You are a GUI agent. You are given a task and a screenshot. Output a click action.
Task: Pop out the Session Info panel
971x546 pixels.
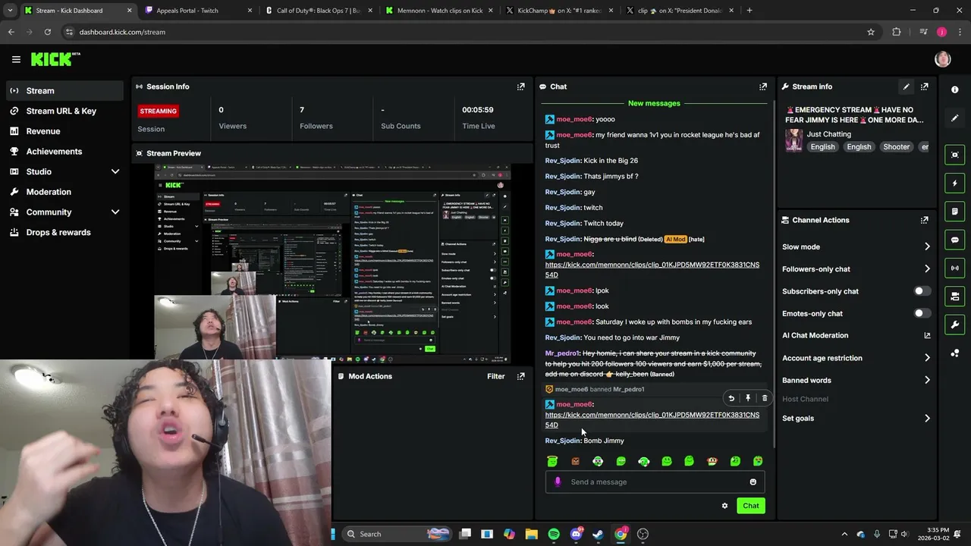click(520, 86)
